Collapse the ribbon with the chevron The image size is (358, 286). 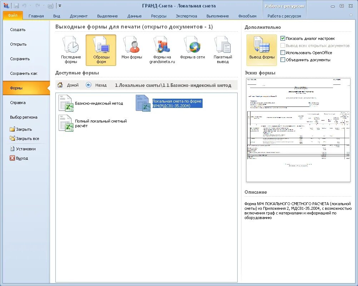coord(351,15)
